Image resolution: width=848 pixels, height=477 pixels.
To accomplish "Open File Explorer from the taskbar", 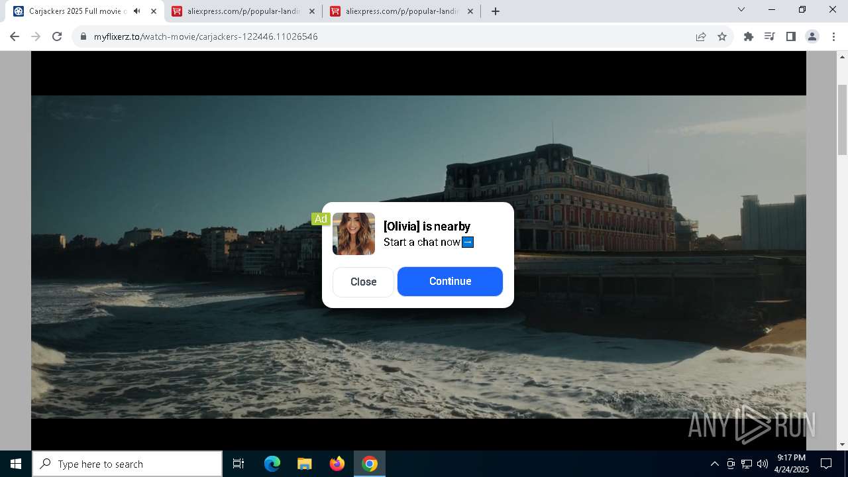I will pyautogui.click(x=305, y=464).
